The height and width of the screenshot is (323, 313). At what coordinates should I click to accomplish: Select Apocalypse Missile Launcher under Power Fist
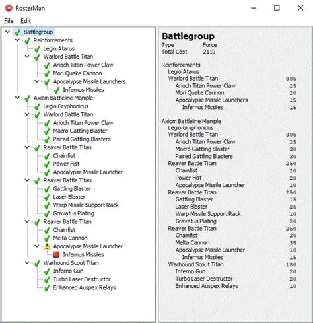pyautogui.click(x=88, y=172)
